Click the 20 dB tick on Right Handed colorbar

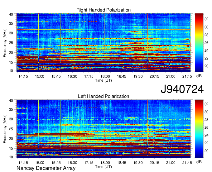pyautogui.click(x=206, y=66)
